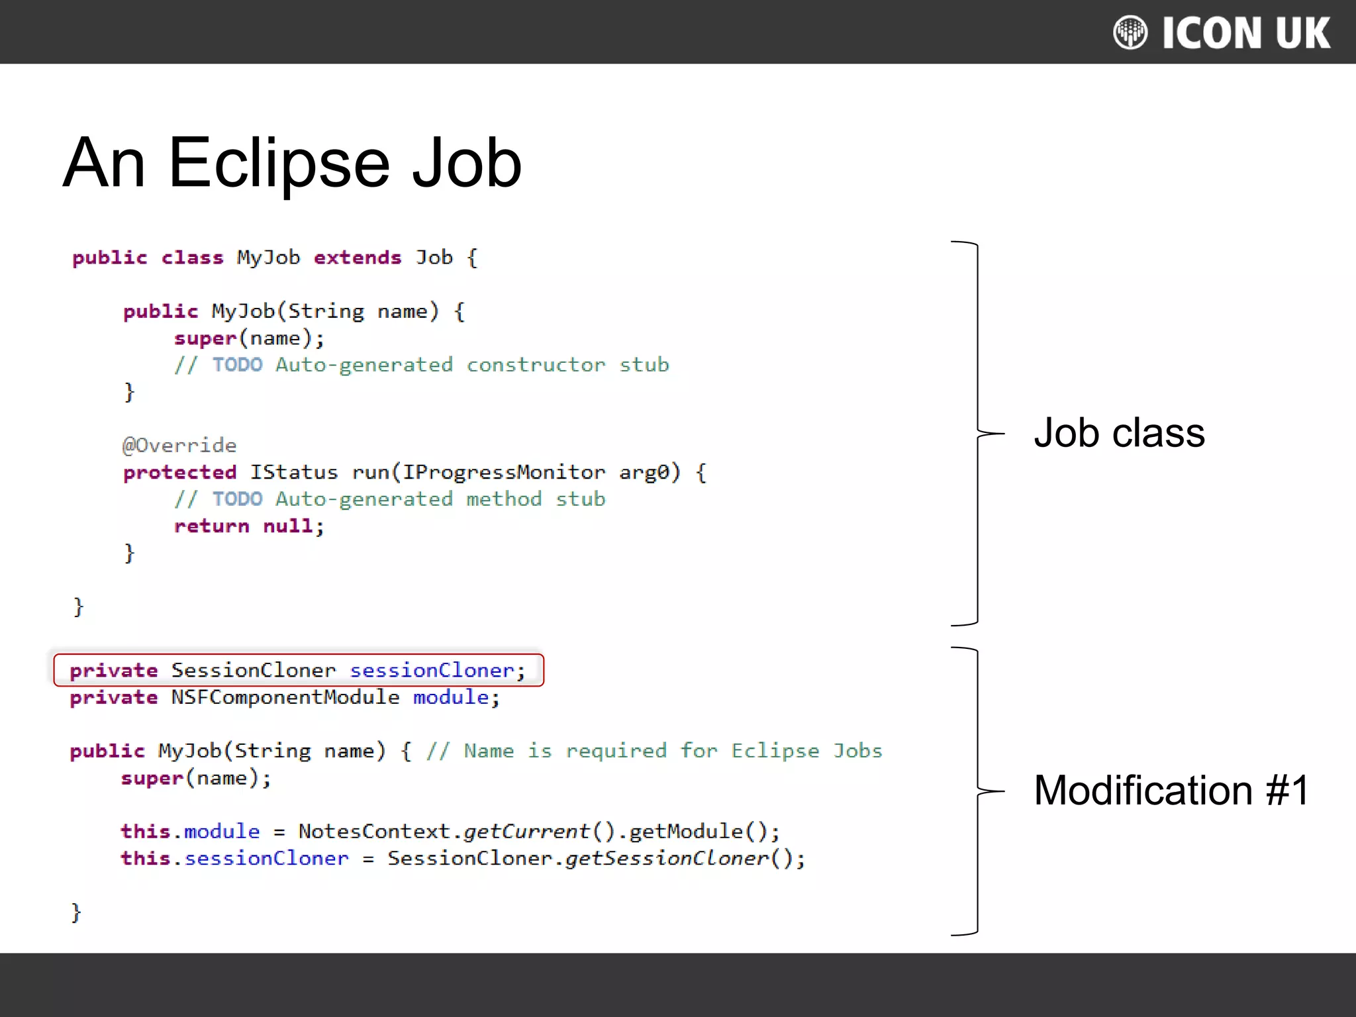Image resolution: width=1356 pixels, height=1017 pixels.
Task: Click the first 'public MyJob(String name) {' constructor line
Action: (295, 311)
